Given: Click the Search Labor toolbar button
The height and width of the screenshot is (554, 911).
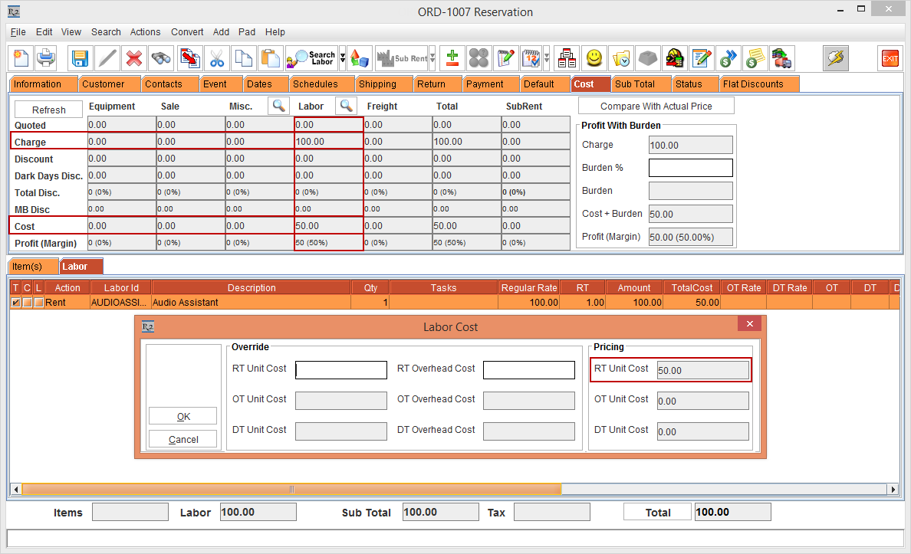Looking at the screenshot, I should 311,58.
